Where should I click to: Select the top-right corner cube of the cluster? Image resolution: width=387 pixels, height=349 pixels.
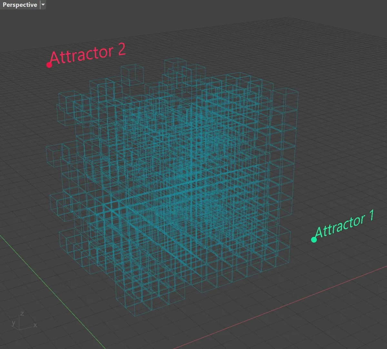pyautogui.click(x=285, y=99)
